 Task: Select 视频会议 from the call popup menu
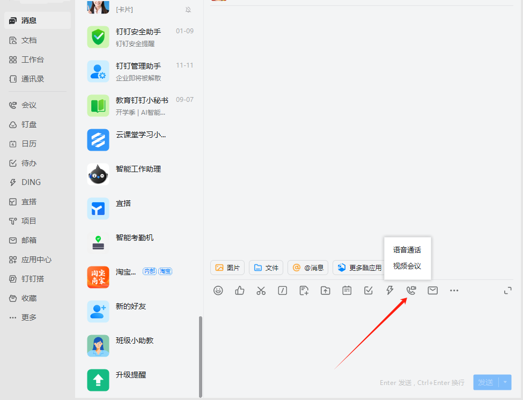point(408,267)
